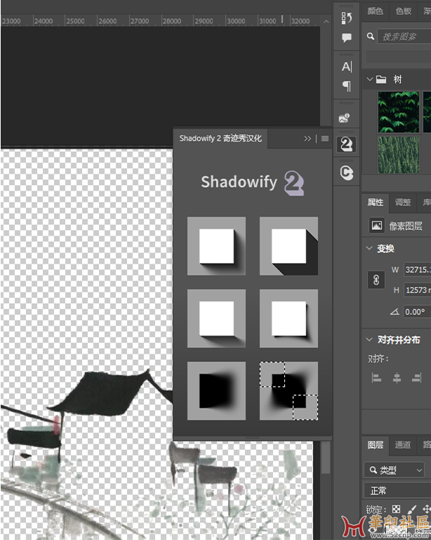Switch to the 色板 tab

[x=403, y=11]
